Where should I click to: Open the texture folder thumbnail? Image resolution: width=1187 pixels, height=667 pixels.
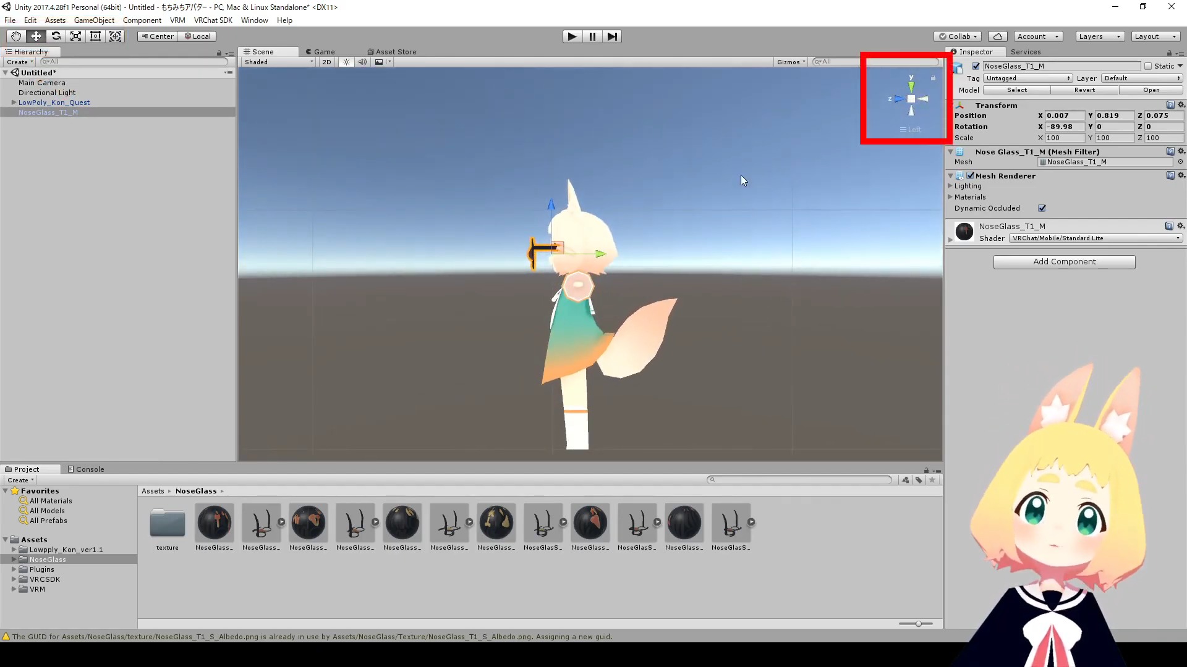pyautogui.click(x=167, y=523)
